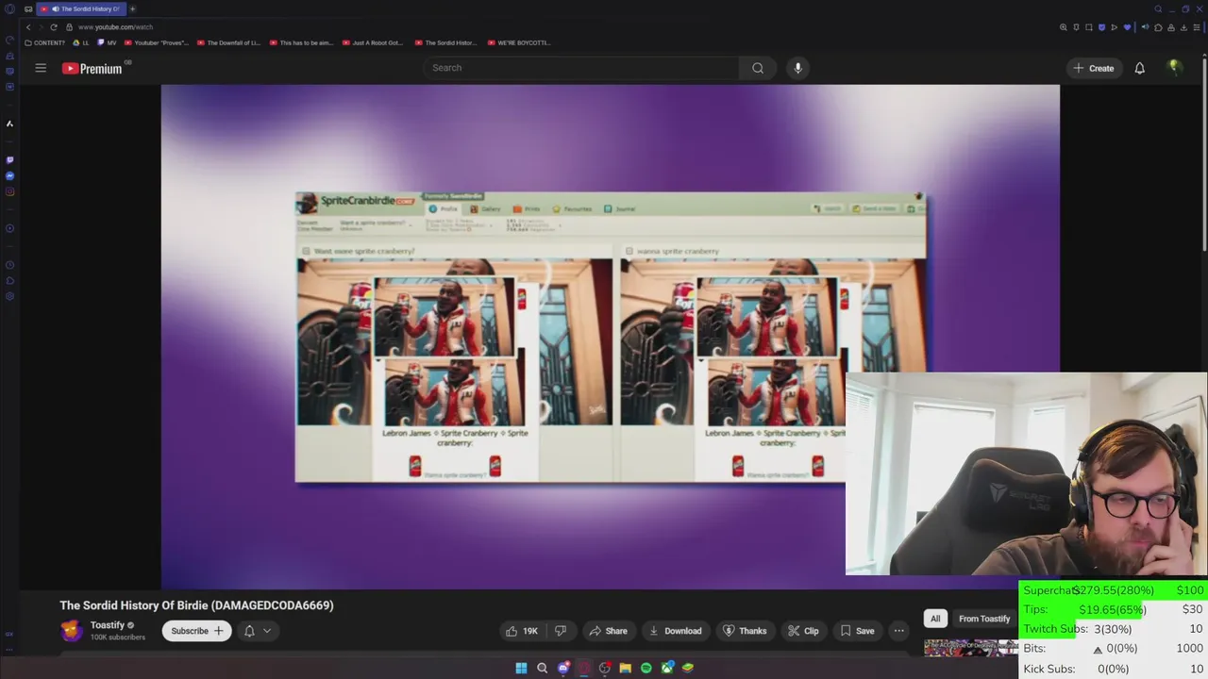1208x679 pixels.
Task: Download the video
Action: pos(675,631)
